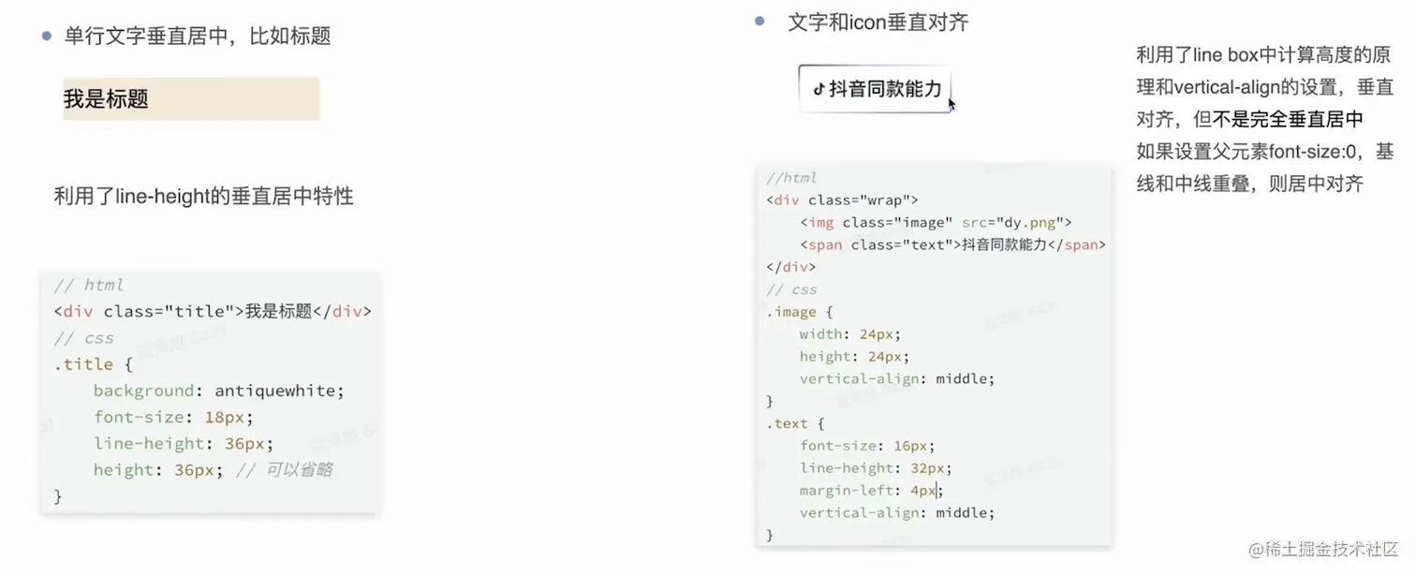Click the bullet dot before 单行文字垂直居中
Viewport: 1416px width, 576px height.
46,36
